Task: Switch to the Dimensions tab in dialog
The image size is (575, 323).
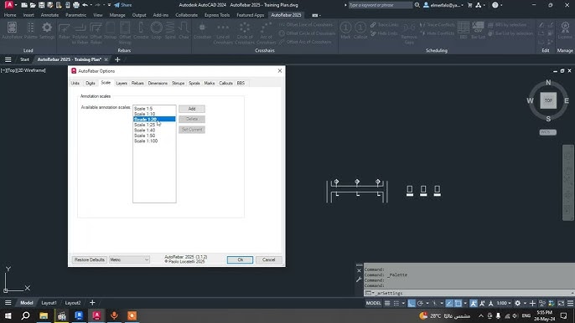Action: tap(158, 83)
